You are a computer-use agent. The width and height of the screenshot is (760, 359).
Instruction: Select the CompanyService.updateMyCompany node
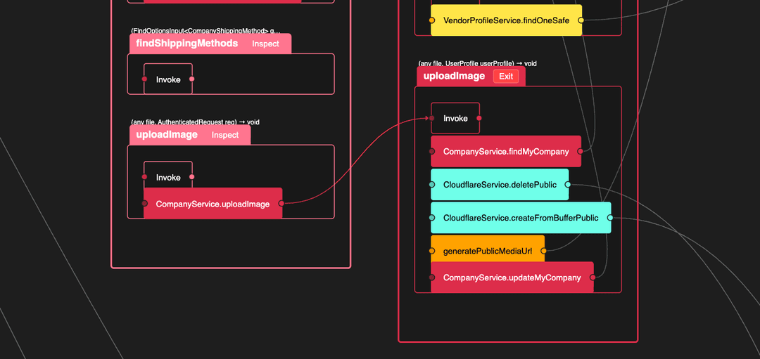(512, 278)
